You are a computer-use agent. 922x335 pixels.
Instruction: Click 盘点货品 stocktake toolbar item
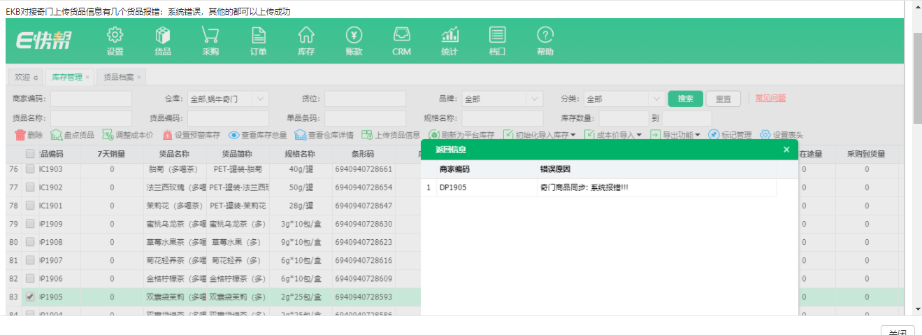[x=73, y=135]
